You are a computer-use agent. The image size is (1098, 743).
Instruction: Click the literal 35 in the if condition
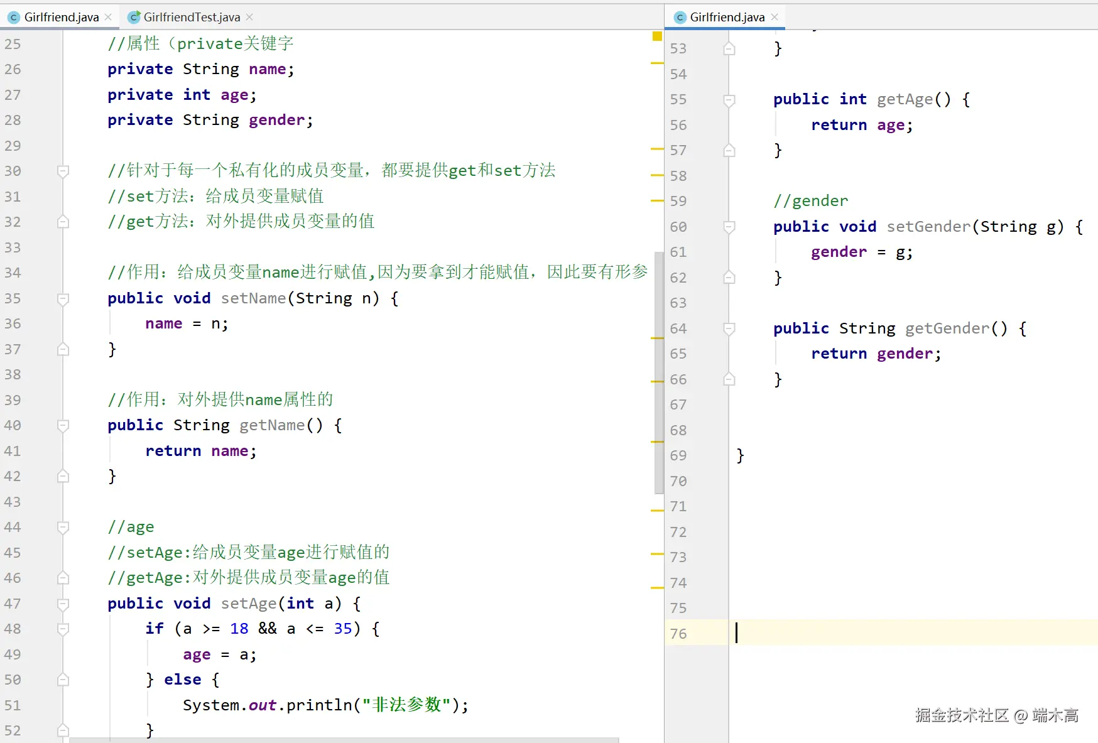[x=343, y=629]
